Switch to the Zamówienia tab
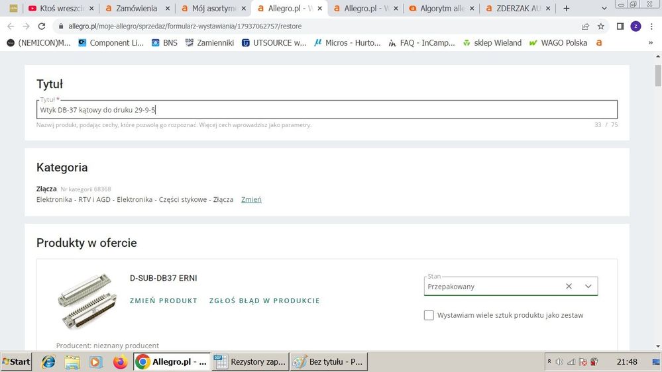 tap(136, 9)
